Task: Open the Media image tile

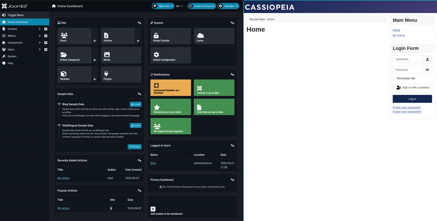Action: (x=121, y=55)
